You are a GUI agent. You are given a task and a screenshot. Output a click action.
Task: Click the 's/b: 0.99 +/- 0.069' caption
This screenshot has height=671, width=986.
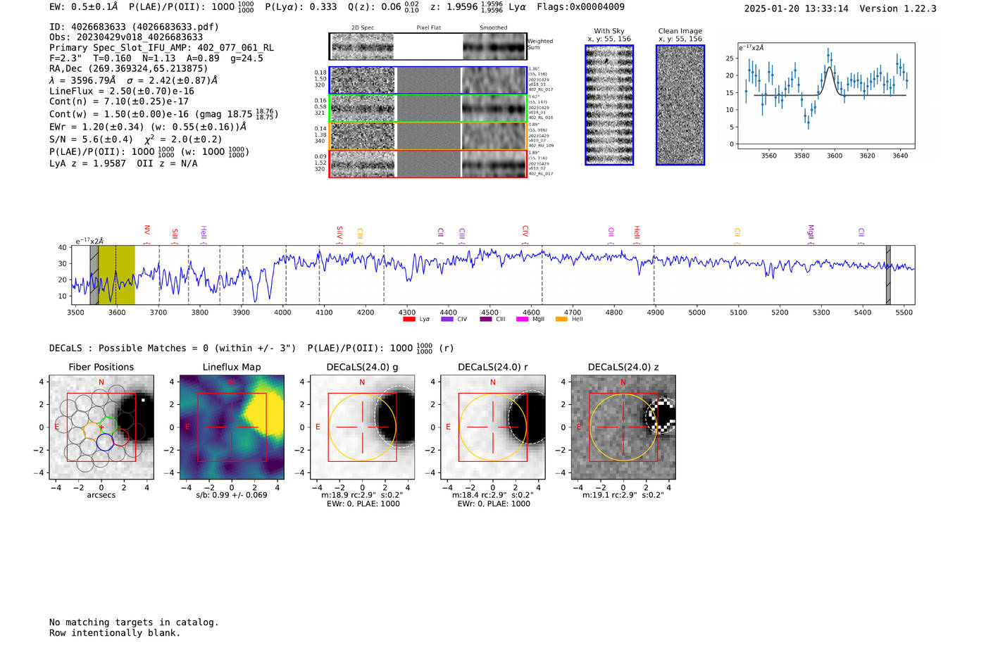[x=232, y=495]
